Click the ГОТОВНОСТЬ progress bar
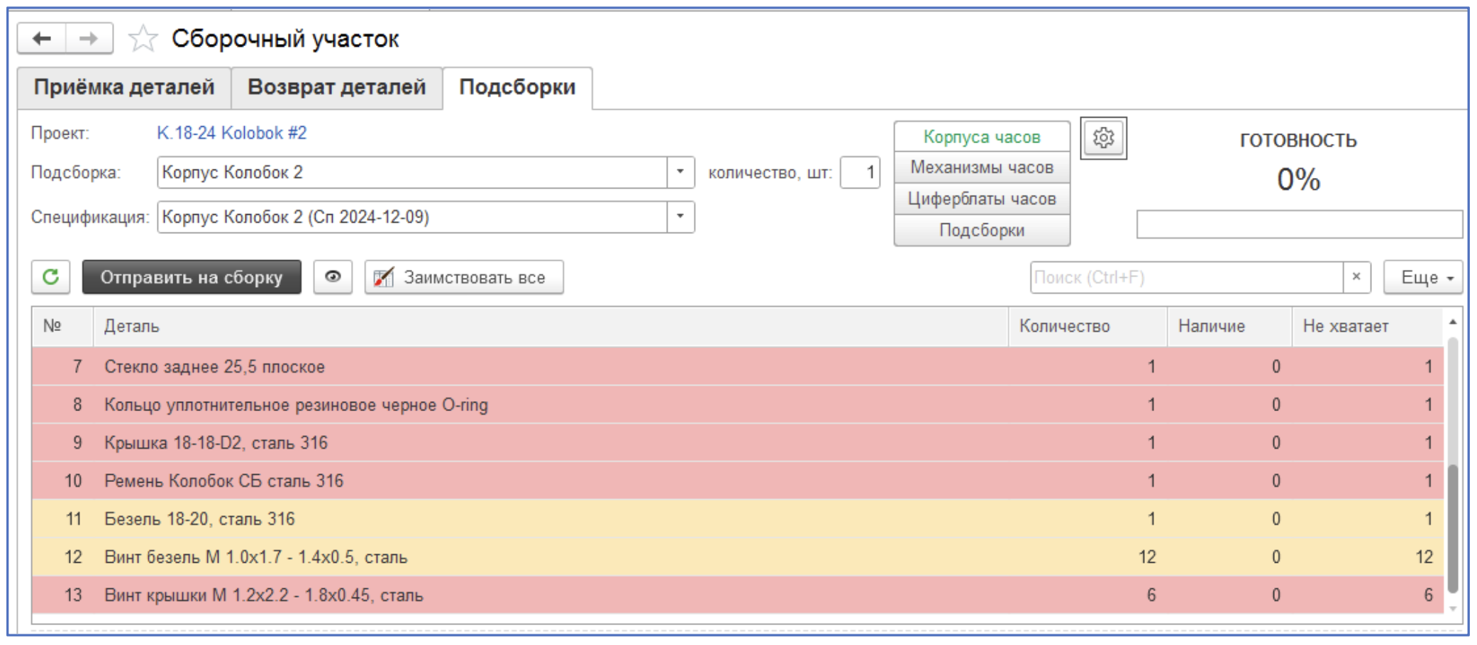The height and width of the screenshot is (645, 1477). click(x=1298, y=225)
